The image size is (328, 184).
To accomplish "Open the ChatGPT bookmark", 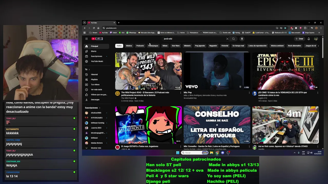I will (x=246, y=33).
